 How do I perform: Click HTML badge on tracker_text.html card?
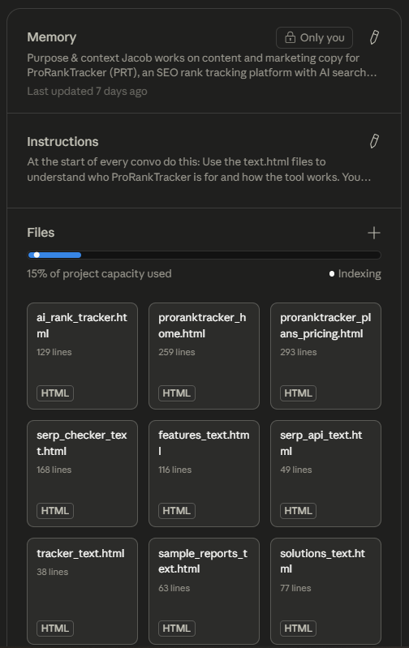click(x=55, y=629)
